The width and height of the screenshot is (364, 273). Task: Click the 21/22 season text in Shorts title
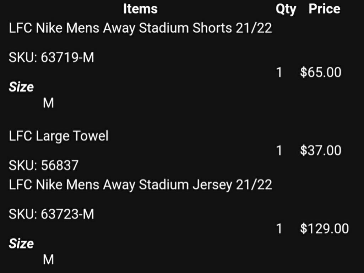tap(254, 28)
